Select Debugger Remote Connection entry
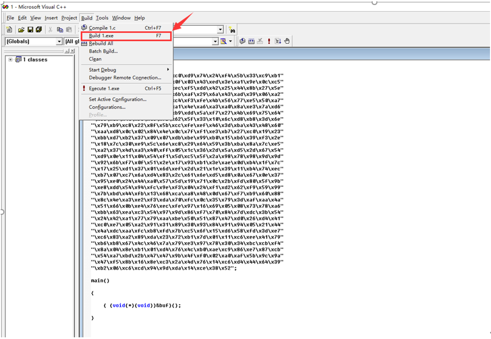The image size is (491, 339). pyautogui.click(x=126, y=78)
